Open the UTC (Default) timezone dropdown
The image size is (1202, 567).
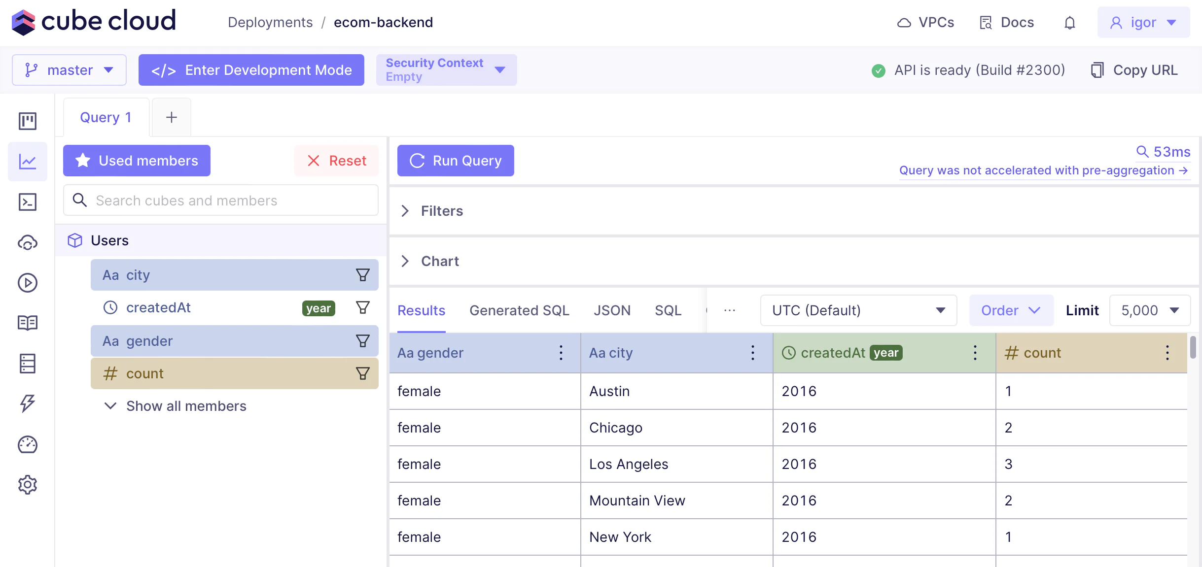click(x=858, y=310)
